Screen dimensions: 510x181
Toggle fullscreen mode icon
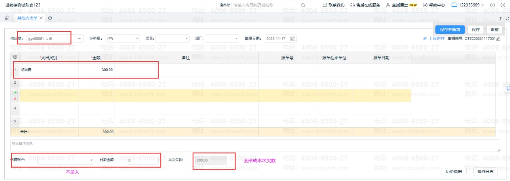pyautogui.click(x=507, y=18)
